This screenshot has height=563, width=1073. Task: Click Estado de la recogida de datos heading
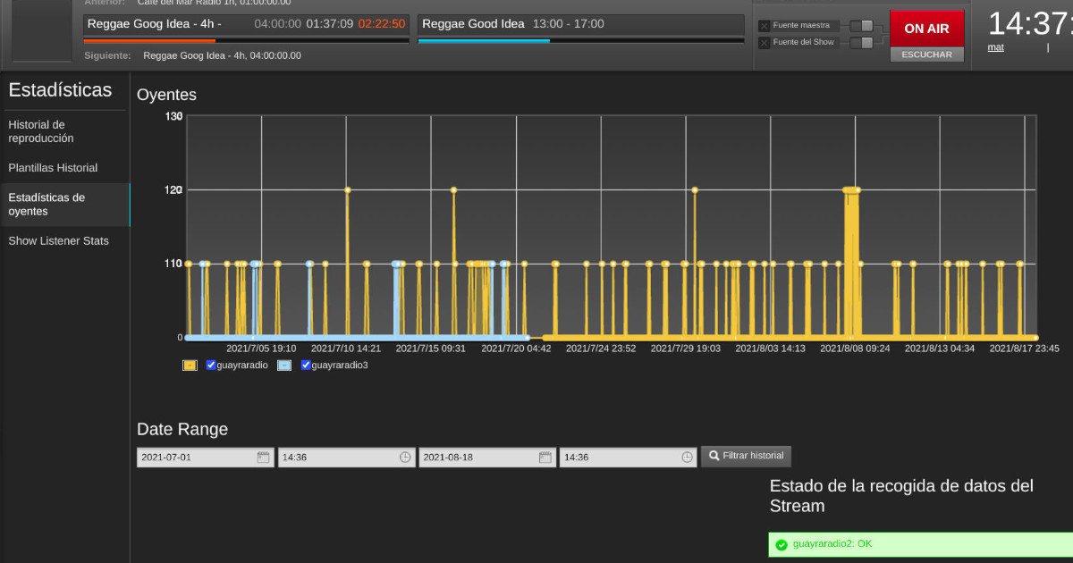click(x=901, y=496)
